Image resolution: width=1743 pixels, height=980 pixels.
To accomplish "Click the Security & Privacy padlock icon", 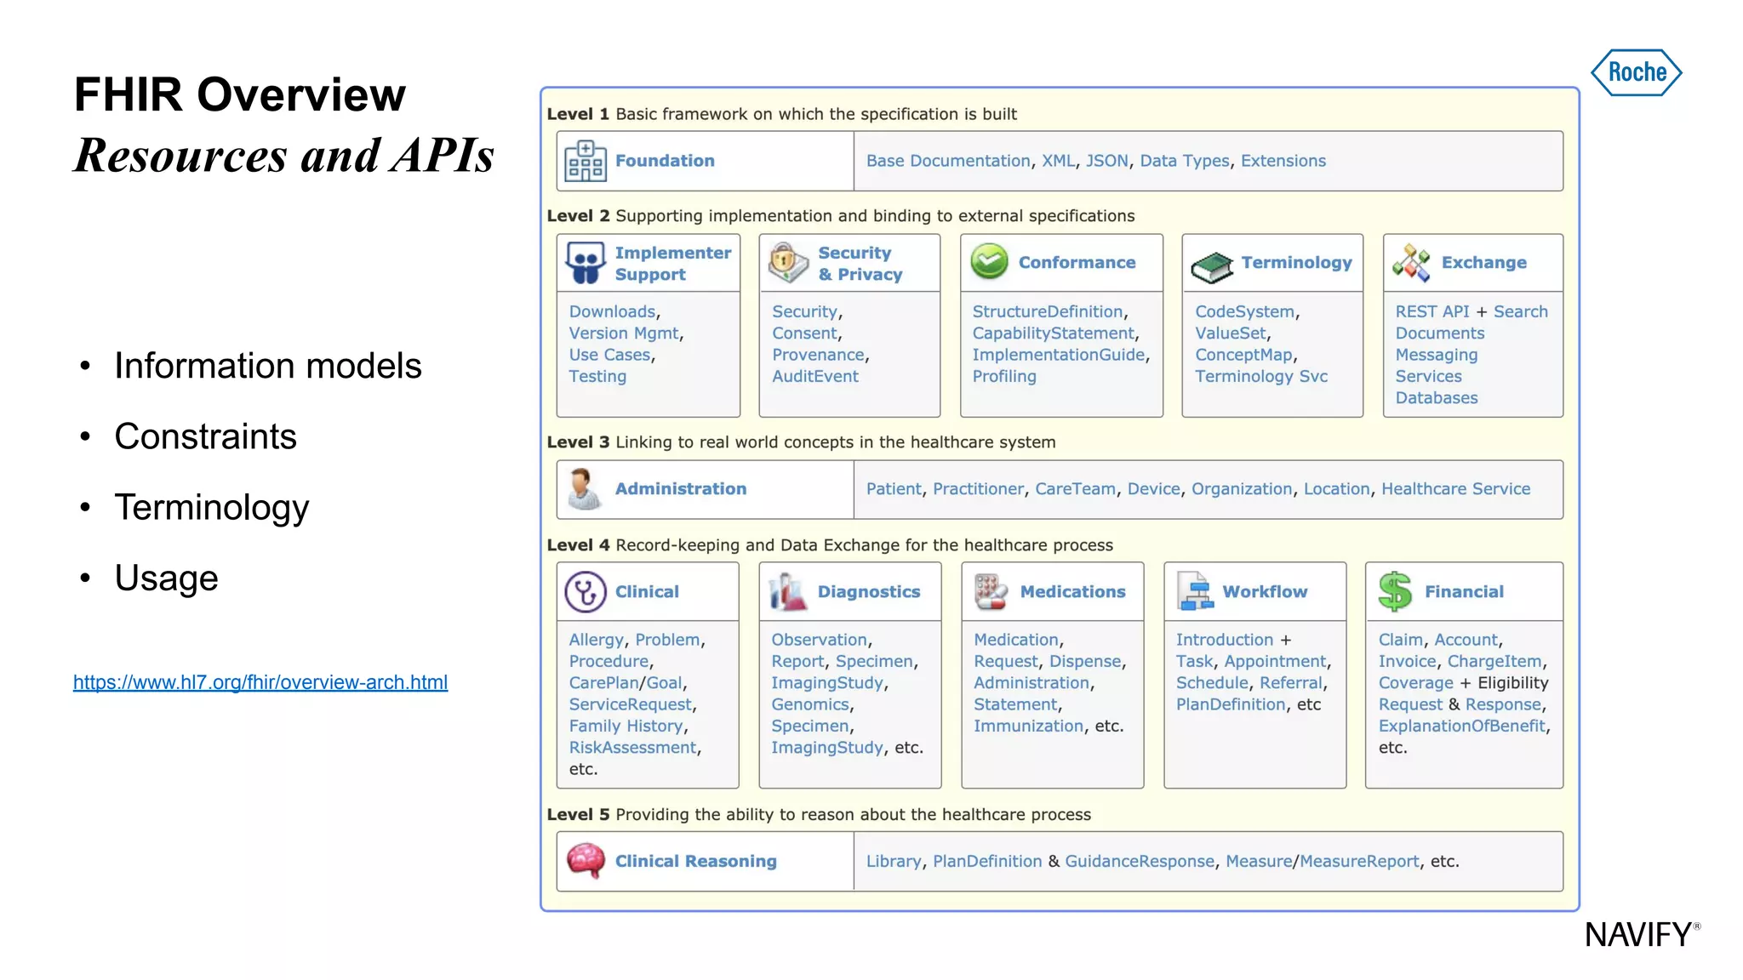I will pos(788,263).
